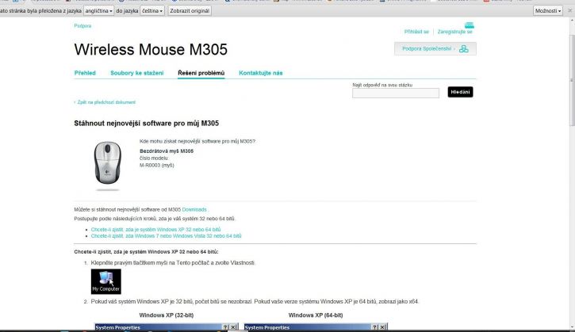
Task: Open the Windows XP 32 nebo 64 bitů link
Action: point(156,230)
